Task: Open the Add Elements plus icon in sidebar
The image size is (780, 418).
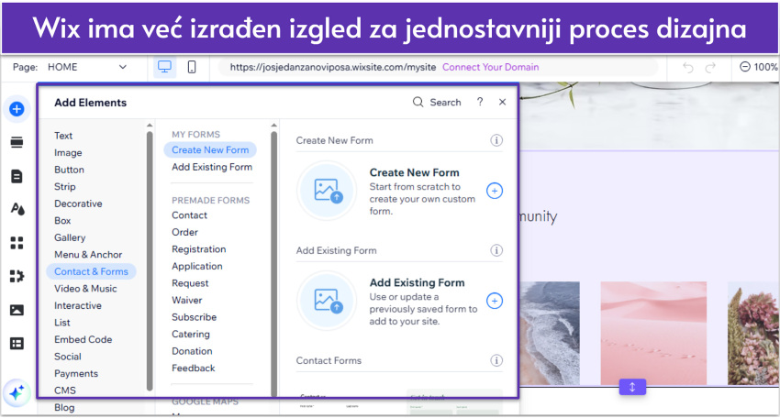Action: [x=17, y=109]
